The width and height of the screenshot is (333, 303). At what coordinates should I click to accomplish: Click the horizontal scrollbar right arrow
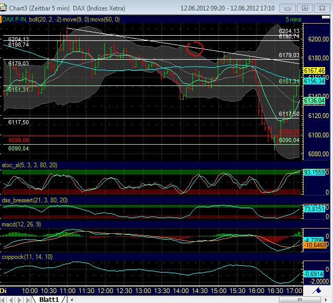coord(326,300)
